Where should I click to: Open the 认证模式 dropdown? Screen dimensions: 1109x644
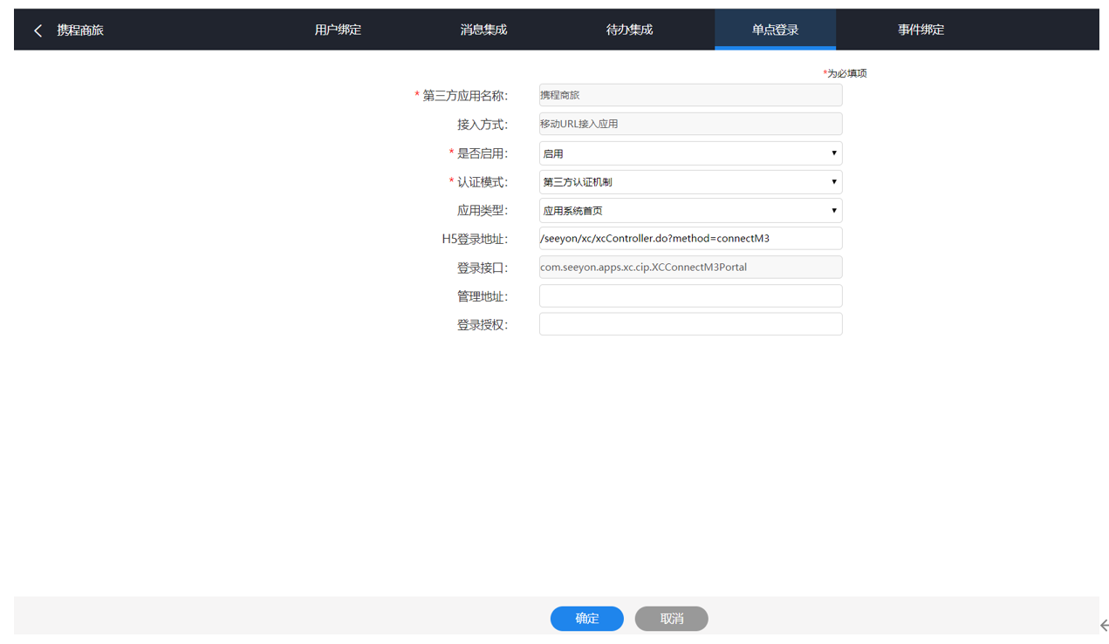[x=690, y=182]
